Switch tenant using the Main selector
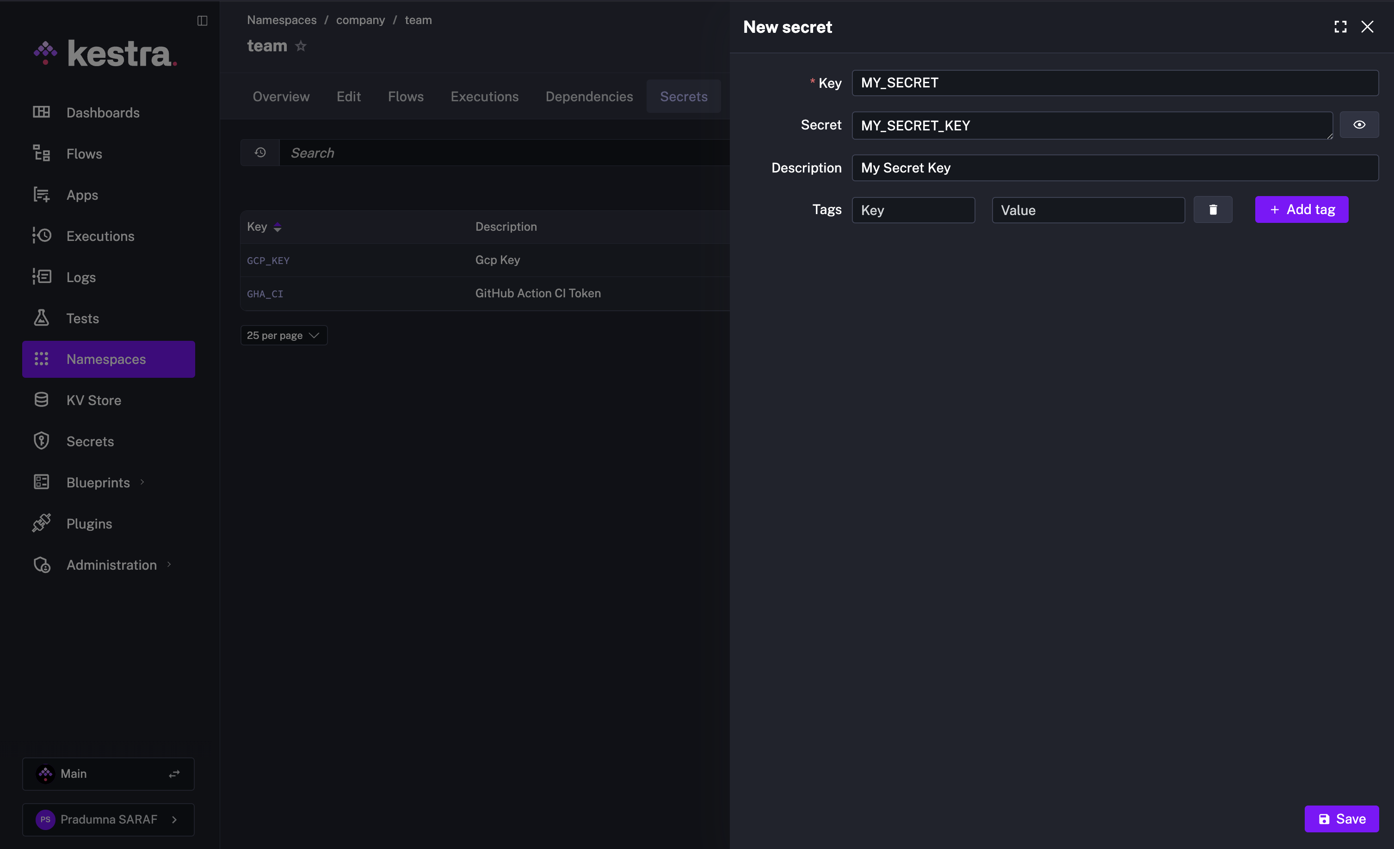The width and height of the screenshot is (1394, 849). pyautogui.click(x=108, y=773)
